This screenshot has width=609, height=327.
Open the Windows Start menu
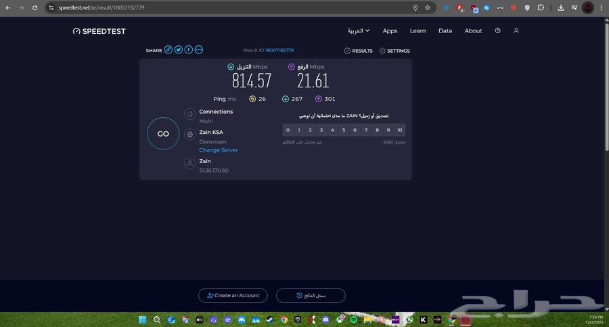[x=143, y=320]
